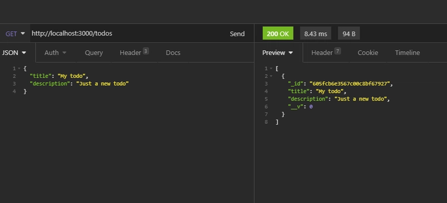
Task: Click the "description" key in response preview
Action: tap(308, 99)
